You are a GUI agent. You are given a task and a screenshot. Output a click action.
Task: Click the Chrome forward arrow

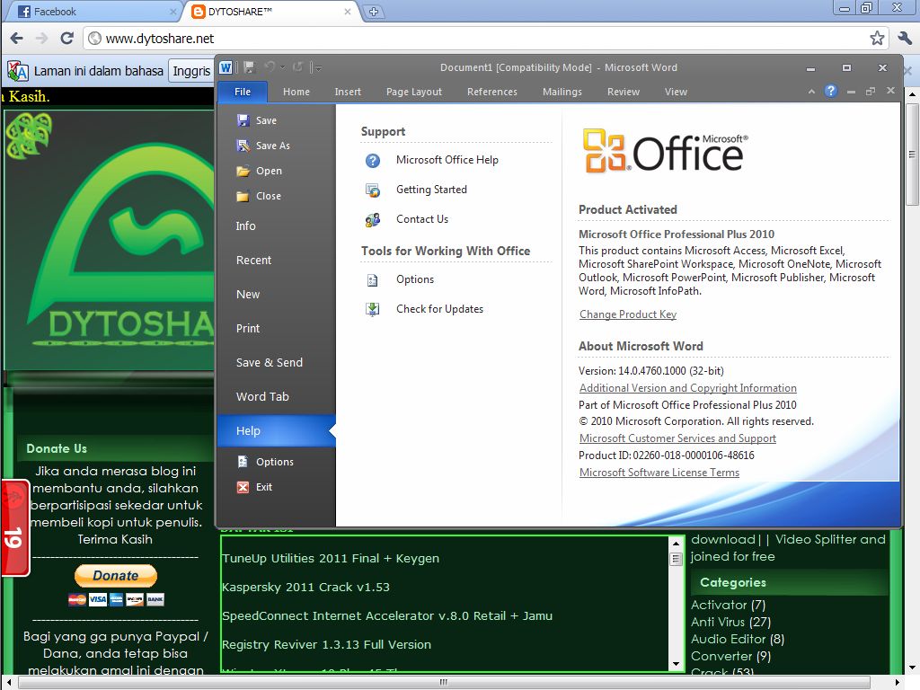pyautogui.click(x=41, y=38)
